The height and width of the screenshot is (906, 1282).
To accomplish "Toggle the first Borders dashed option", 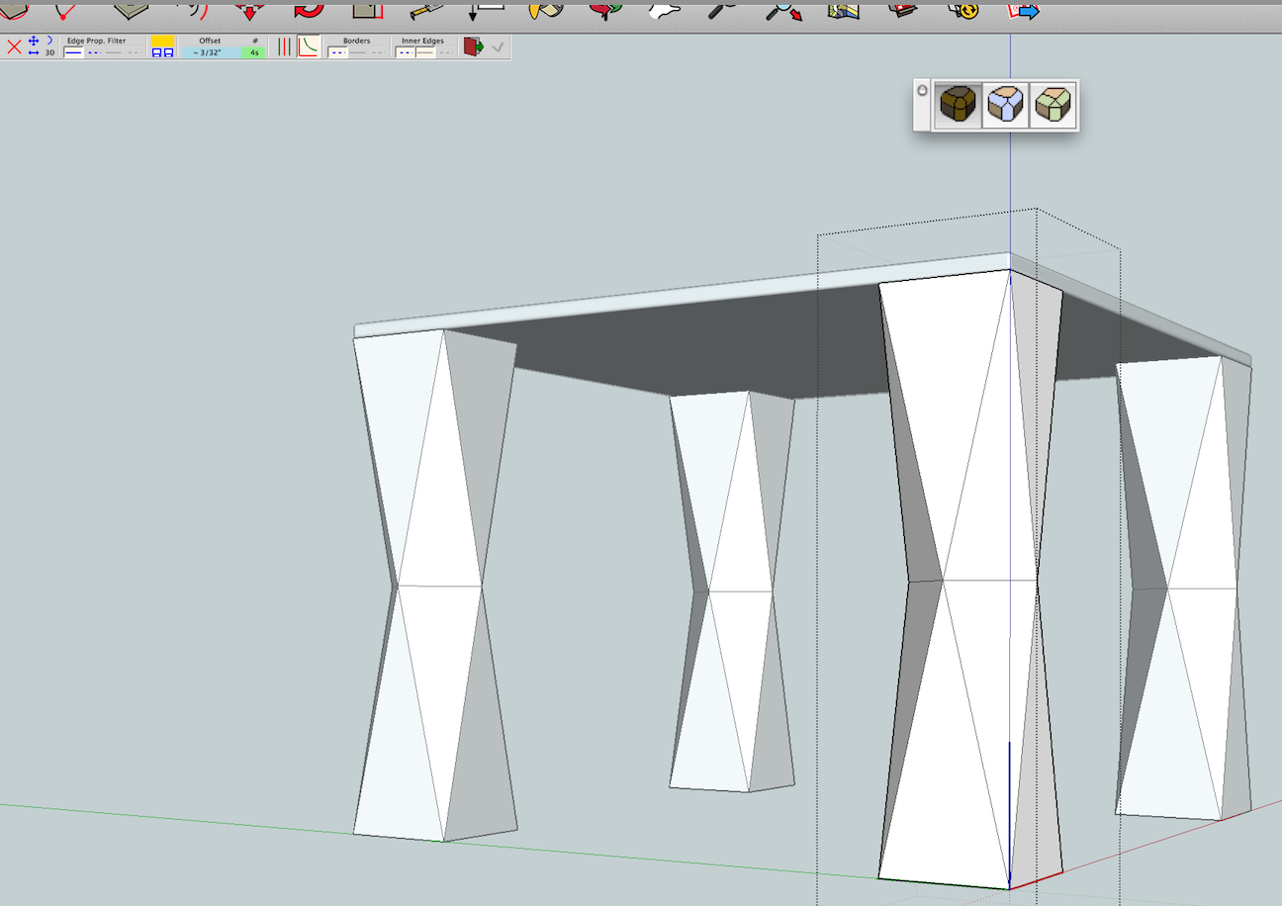I will click(337, 53).
